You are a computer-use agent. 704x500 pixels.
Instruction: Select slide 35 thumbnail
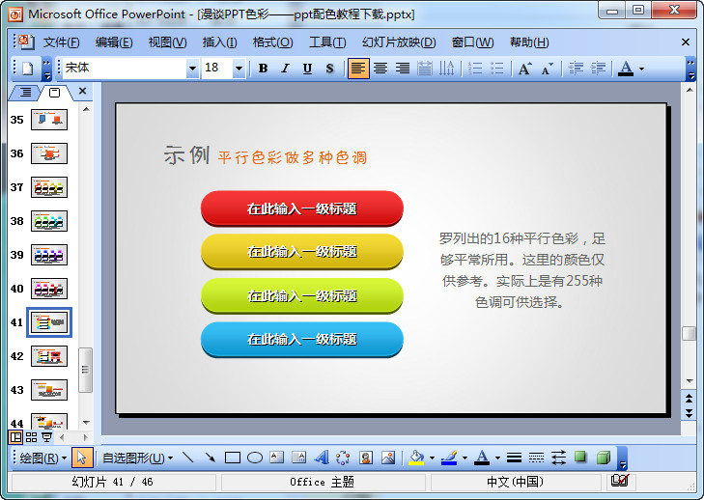pos(49,120)
